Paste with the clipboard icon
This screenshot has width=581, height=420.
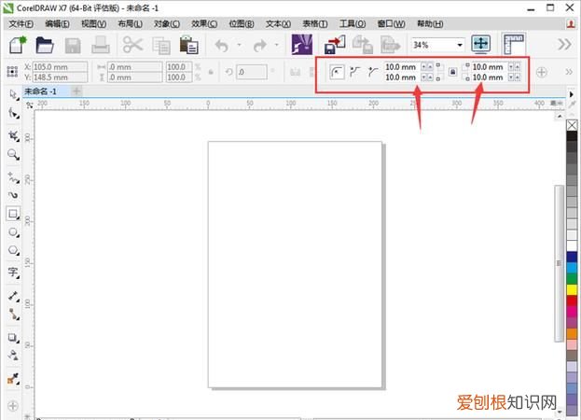click(x=189, y=45)
